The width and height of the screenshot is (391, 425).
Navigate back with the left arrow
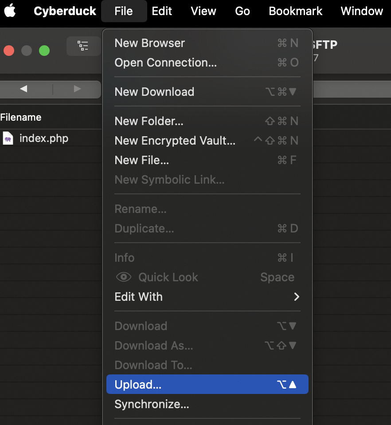click(x=24, y=89)
